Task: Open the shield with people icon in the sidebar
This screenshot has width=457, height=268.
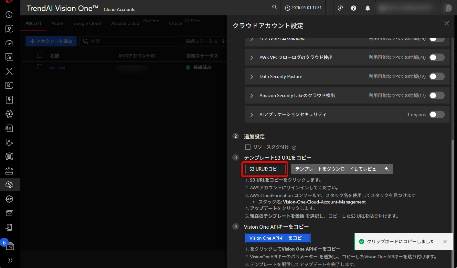Action: (x=10, y=142)
